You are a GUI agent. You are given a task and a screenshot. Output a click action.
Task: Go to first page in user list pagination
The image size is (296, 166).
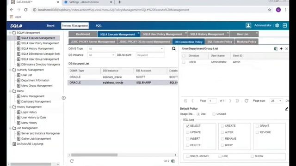[185, 101]
